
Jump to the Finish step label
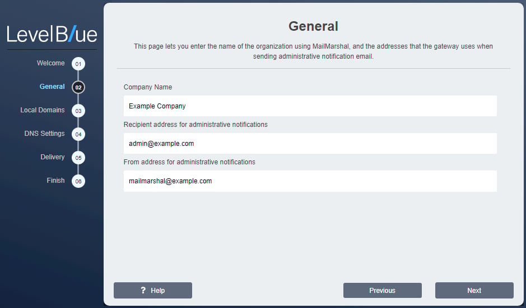pos(55,180)
